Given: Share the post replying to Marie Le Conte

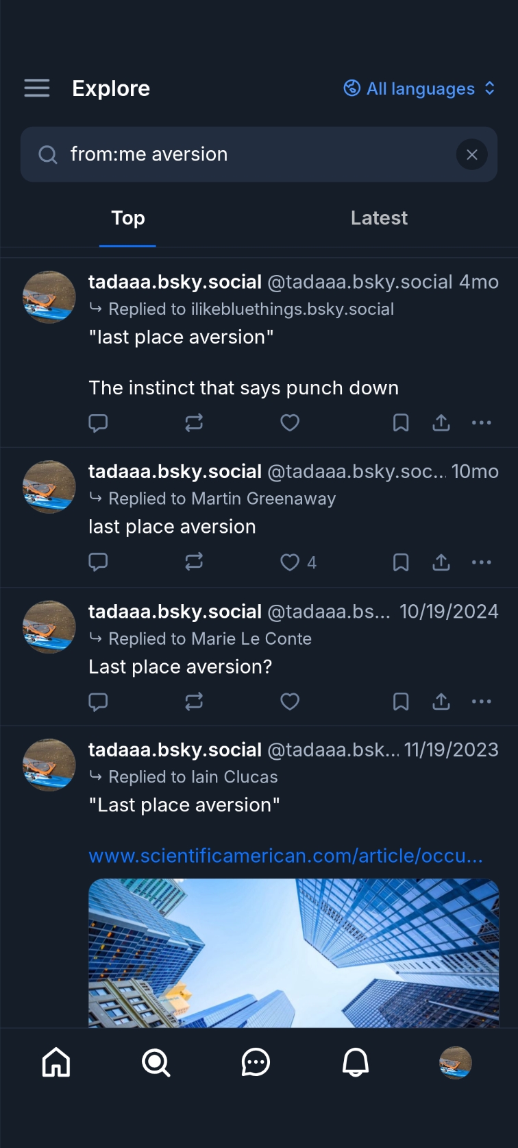Looking at the screenshot, I should coord(441,702).
